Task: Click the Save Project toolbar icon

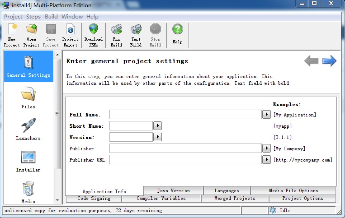Action: point(51,35)
